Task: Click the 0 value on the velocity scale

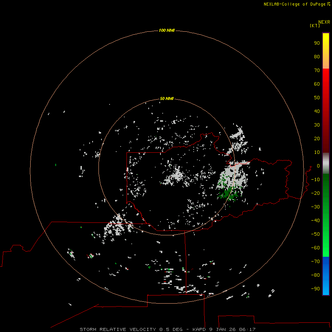Action: (x=318, y=166)
